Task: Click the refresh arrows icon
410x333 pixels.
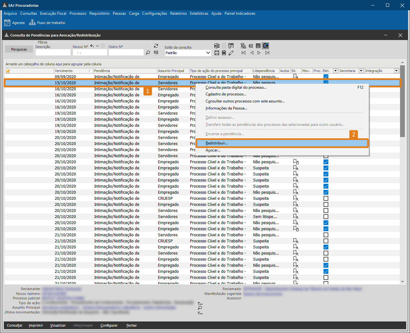Action: 156,46
